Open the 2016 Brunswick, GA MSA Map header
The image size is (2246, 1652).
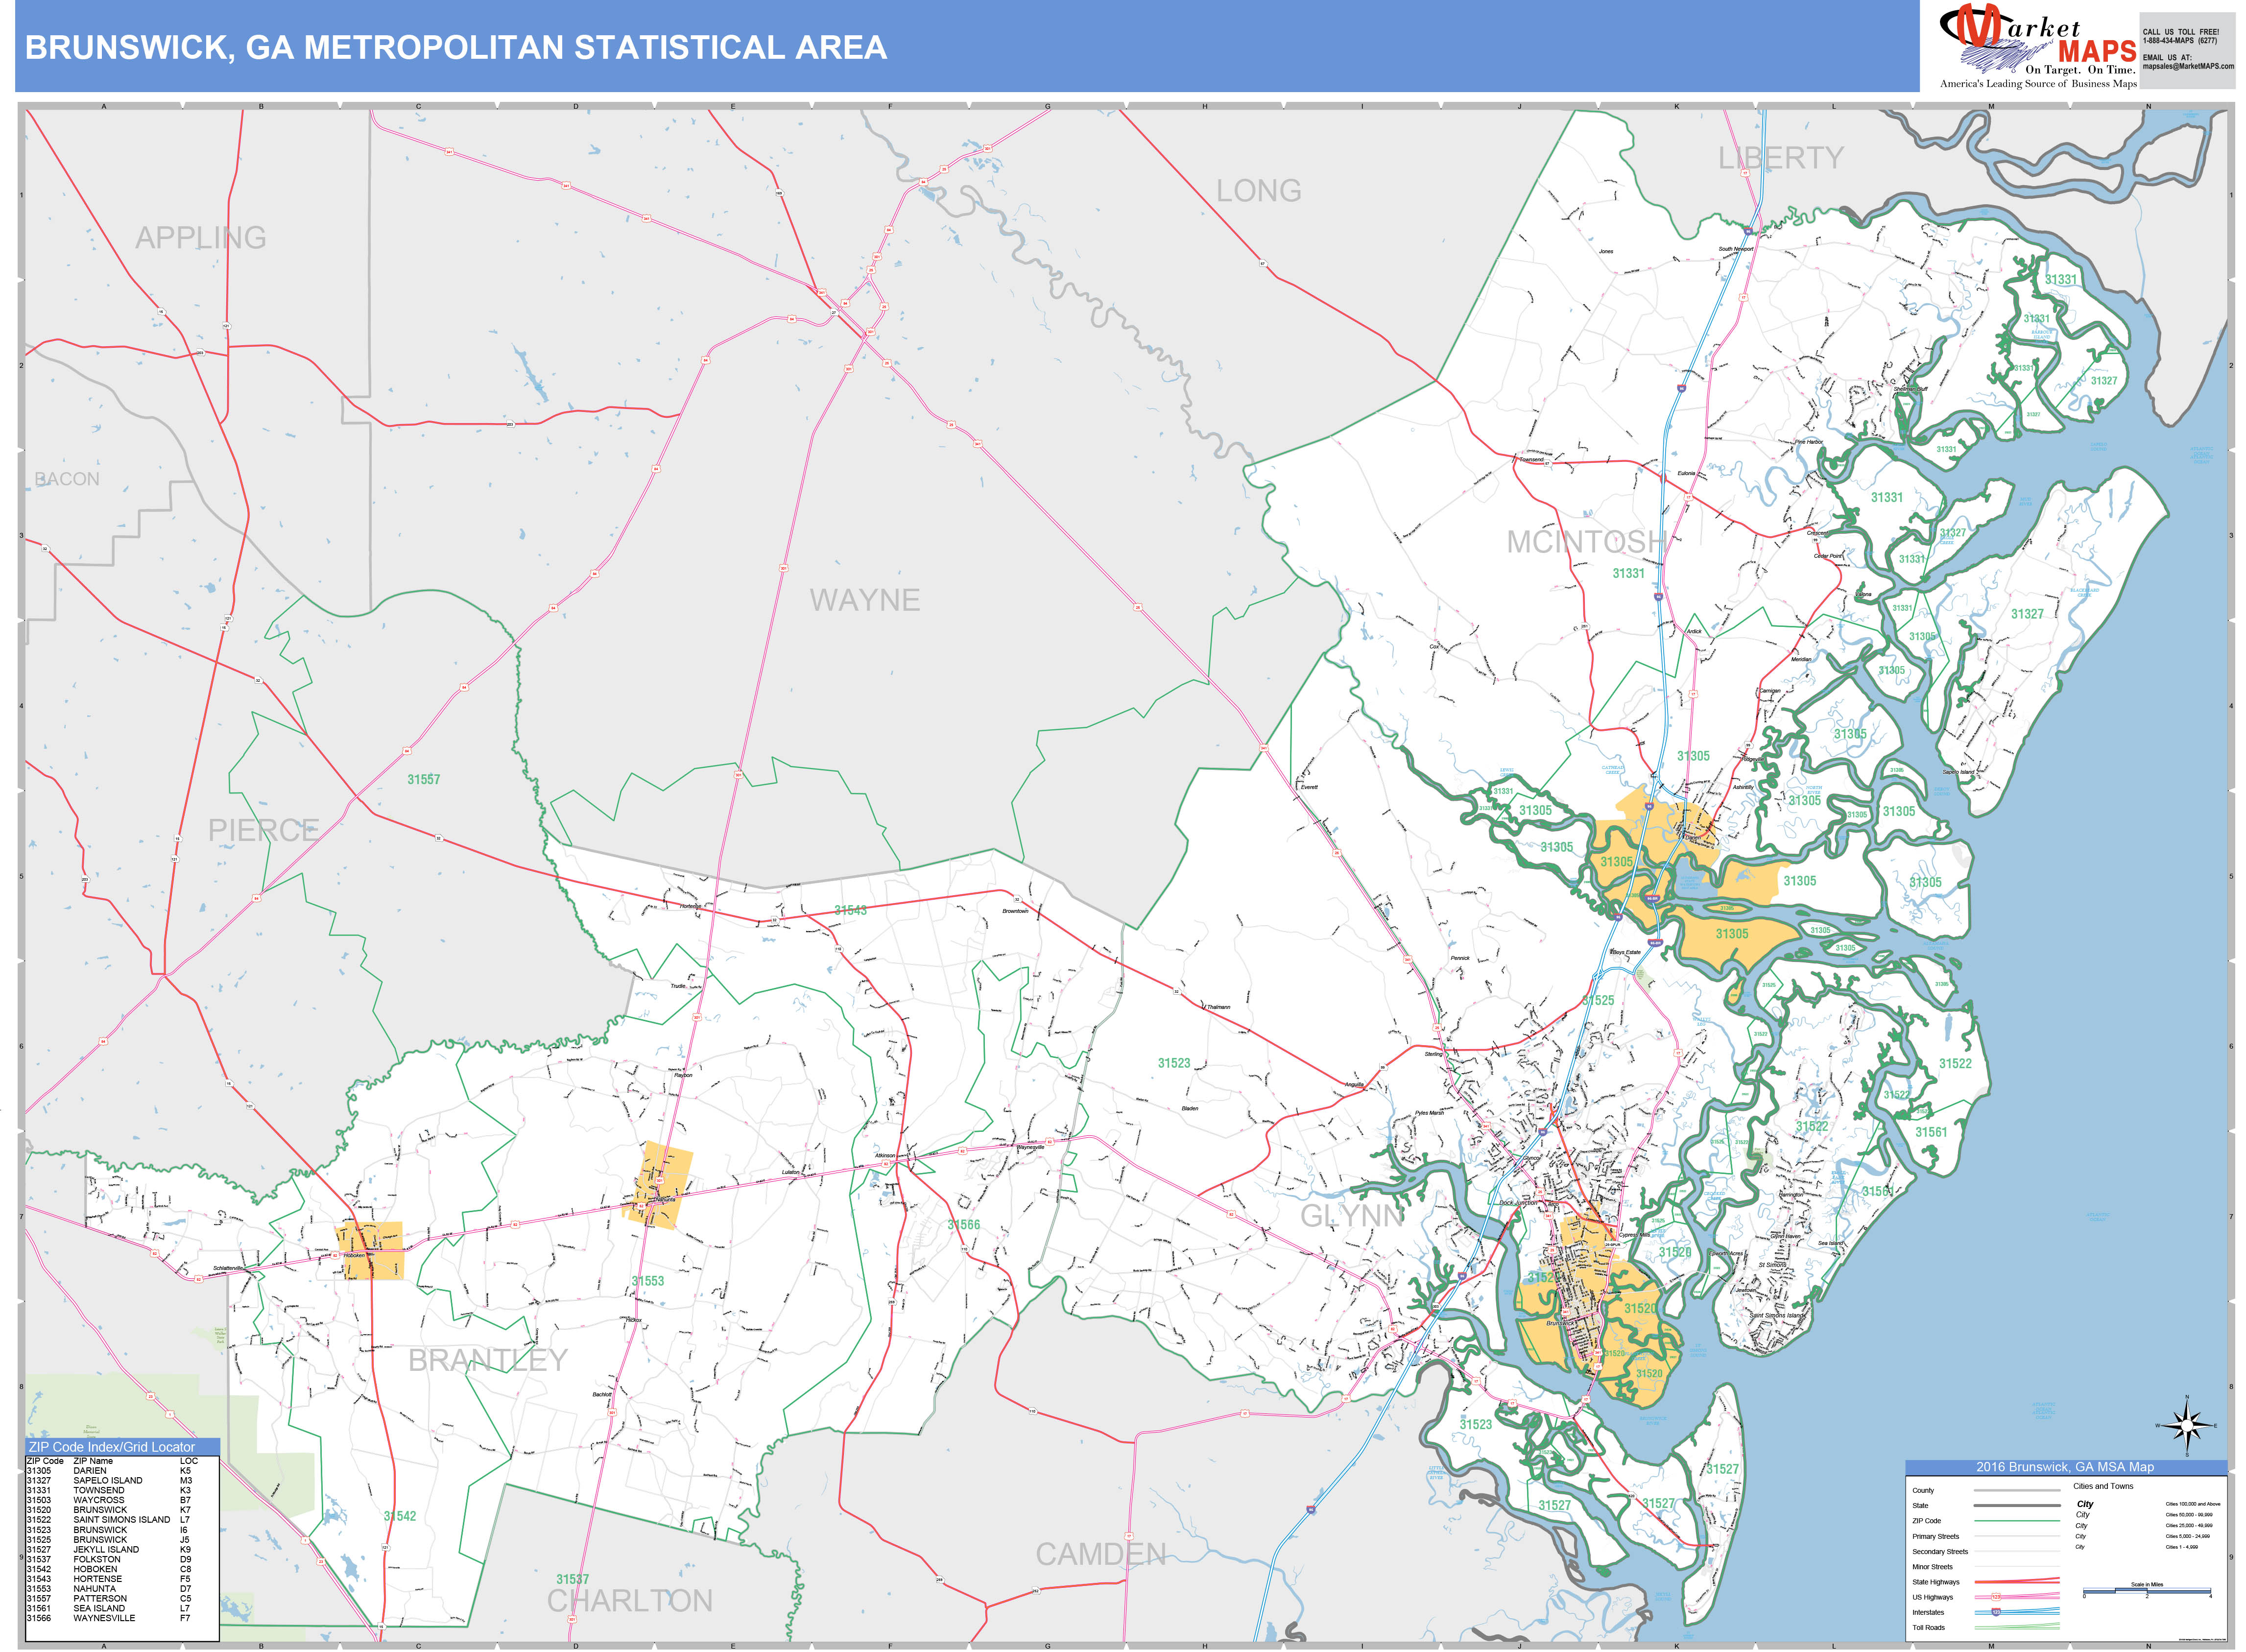pyautogui.click(x=2066, y=1467)
